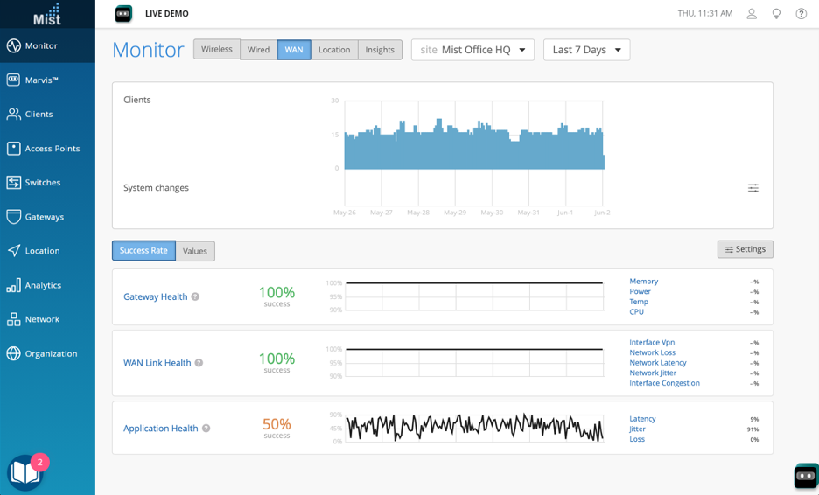This screenshot has height=495, width=819.
Task: Switch to Values view
Action: tap(195, 251)
